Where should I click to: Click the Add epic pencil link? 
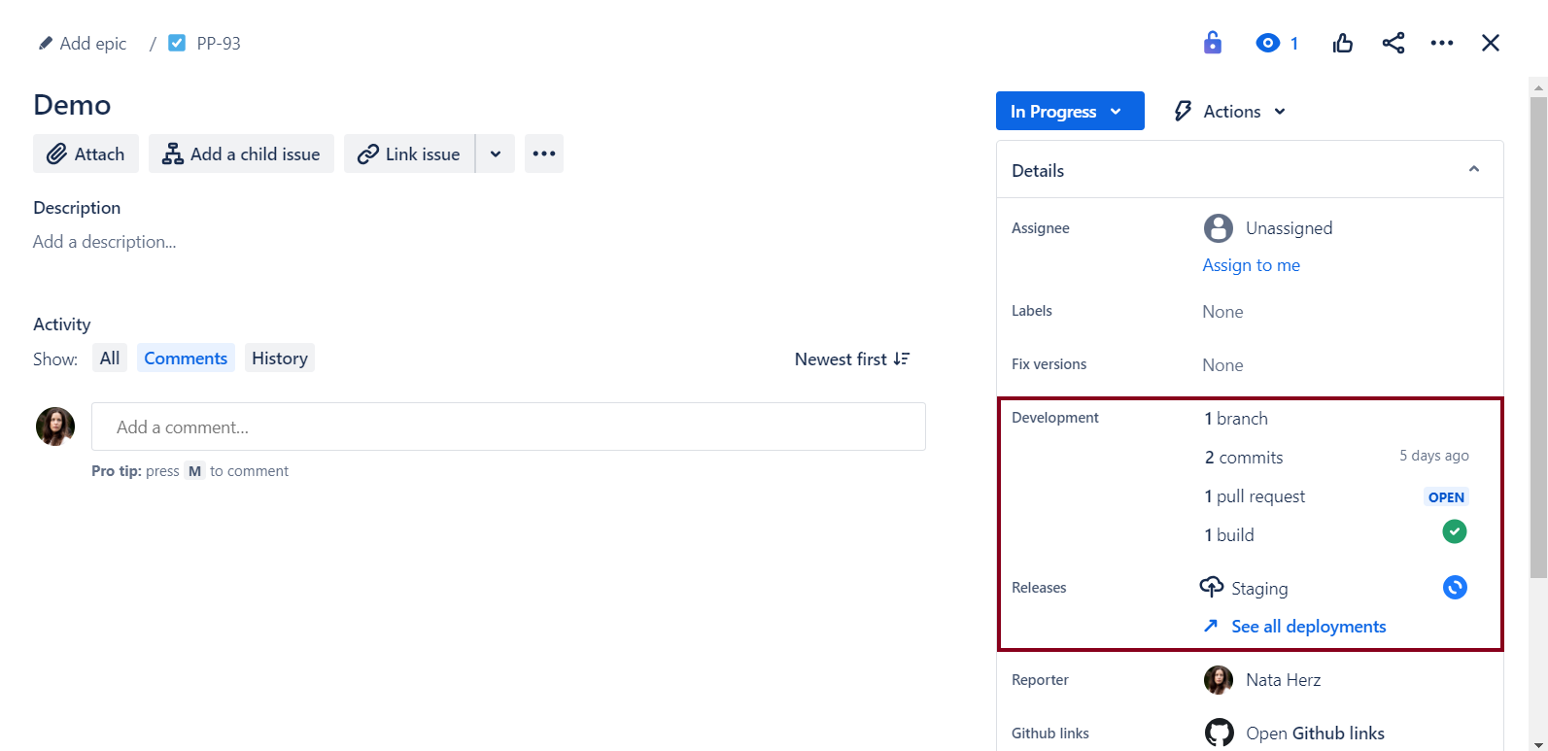pos(83,44)
